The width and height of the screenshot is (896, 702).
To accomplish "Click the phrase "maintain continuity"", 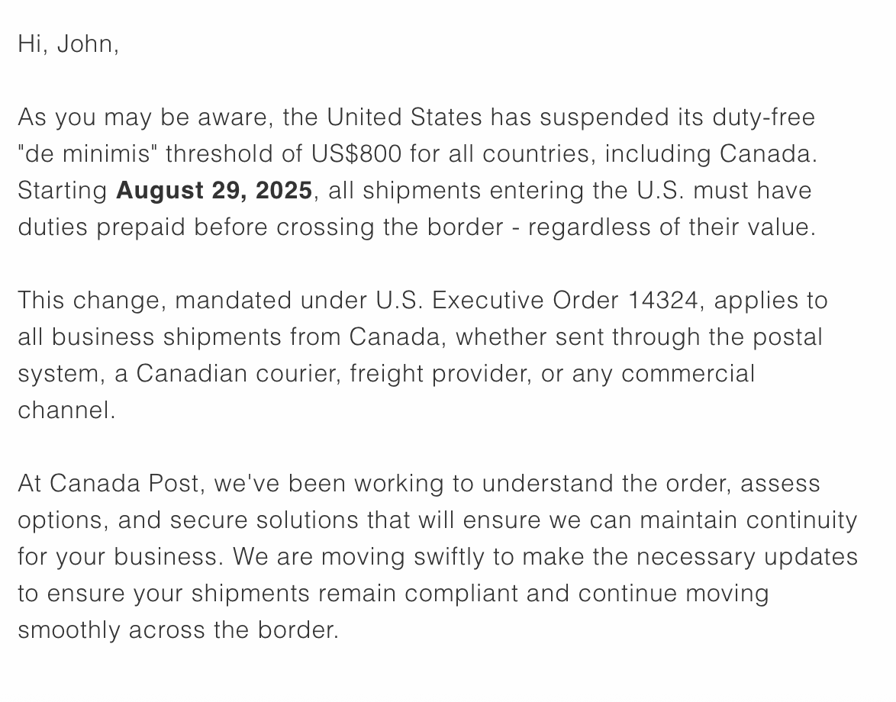I will coord(749,520).
